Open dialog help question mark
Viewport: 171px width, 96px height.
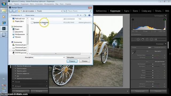(x=89, y=15)
